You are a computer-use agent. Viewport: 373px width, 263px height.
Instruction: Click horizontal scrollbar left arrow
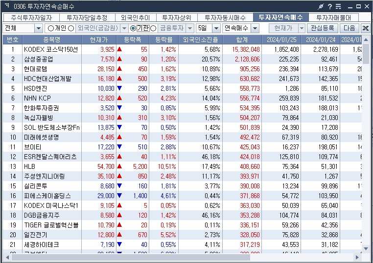click(7, 257)
